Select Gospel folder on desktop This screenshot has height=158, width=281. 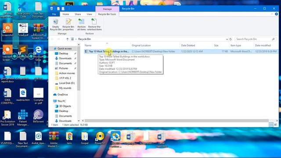(x=85, y=138)
